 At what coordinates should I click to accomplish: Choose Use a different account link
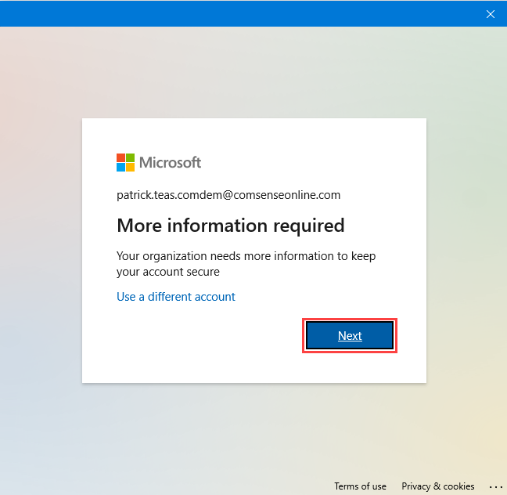[x=176, y=297]
